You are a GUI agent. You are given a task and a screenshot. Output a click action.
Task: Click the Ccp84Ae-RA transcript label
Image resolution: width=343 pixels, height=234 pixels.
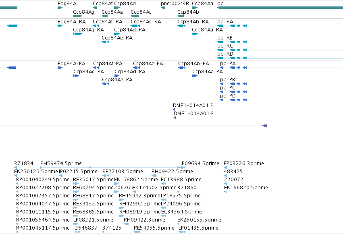(x=117, y=38)
